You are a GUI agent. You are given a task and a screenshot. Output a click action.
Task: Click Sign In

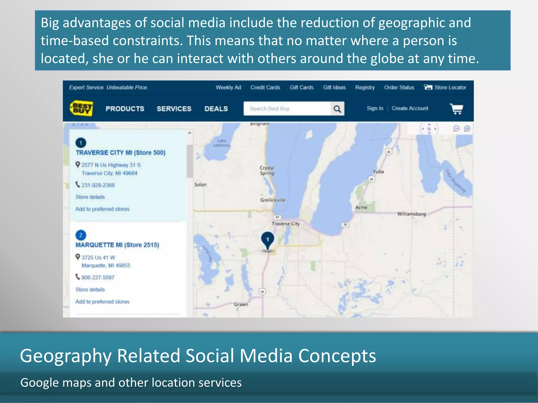pyautogui.click(x=375, y=108)
